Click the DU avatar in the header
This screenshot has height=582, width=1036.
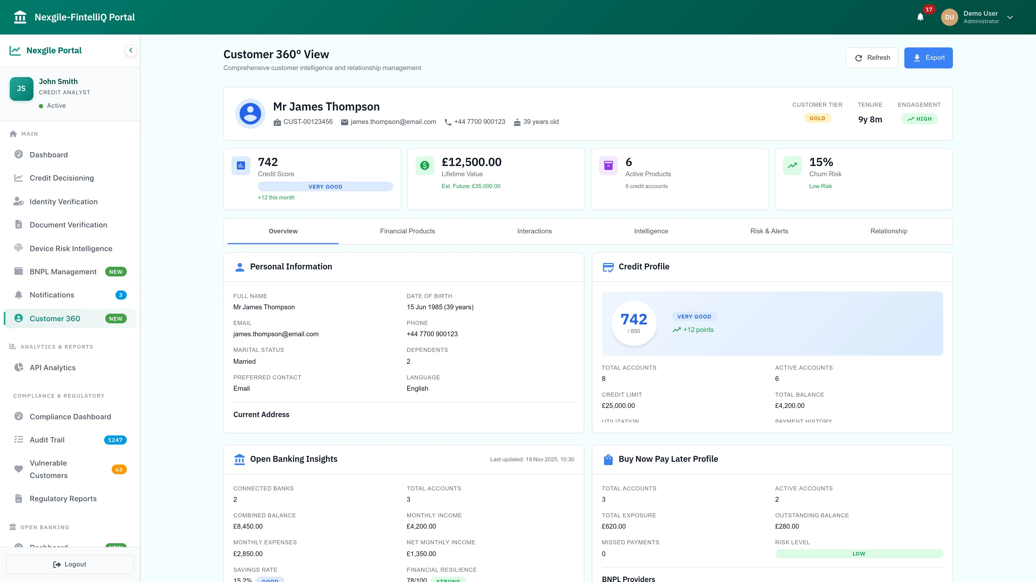(x=949, y=17)
